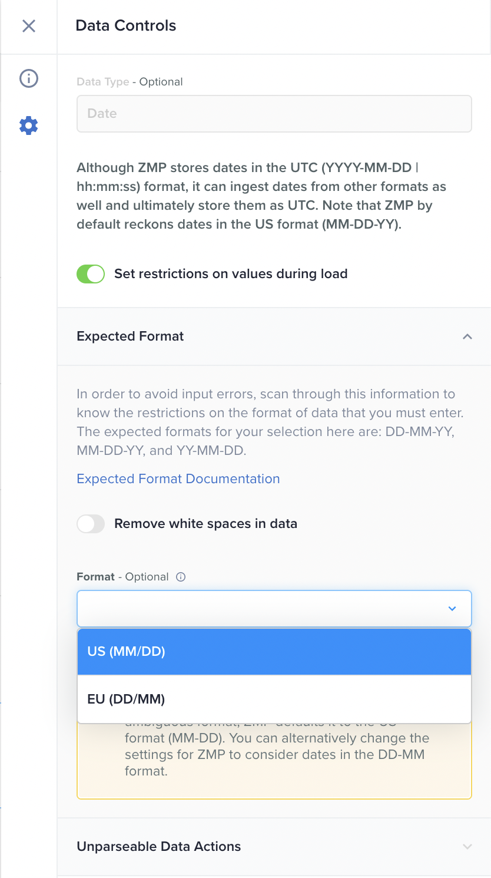This screenshot has height=878, width=491.
Task: Open the info icon in sidebar
Action: pos(28,78)
